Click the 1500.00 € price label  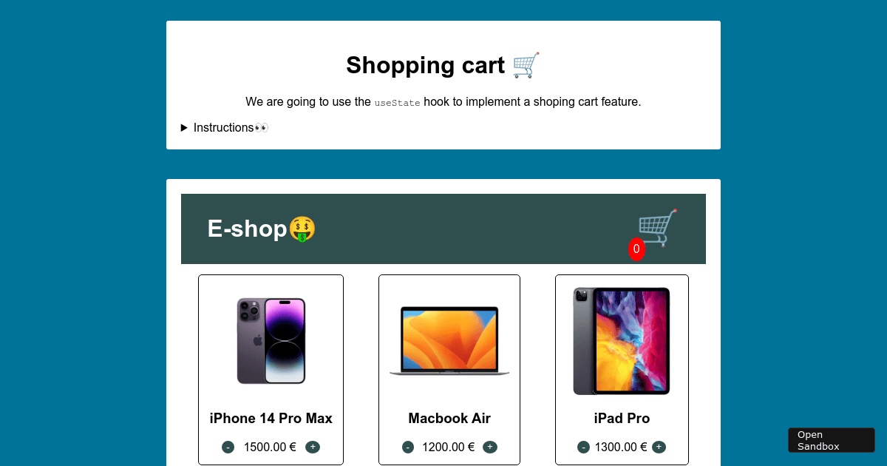click(x=270, y=447)
